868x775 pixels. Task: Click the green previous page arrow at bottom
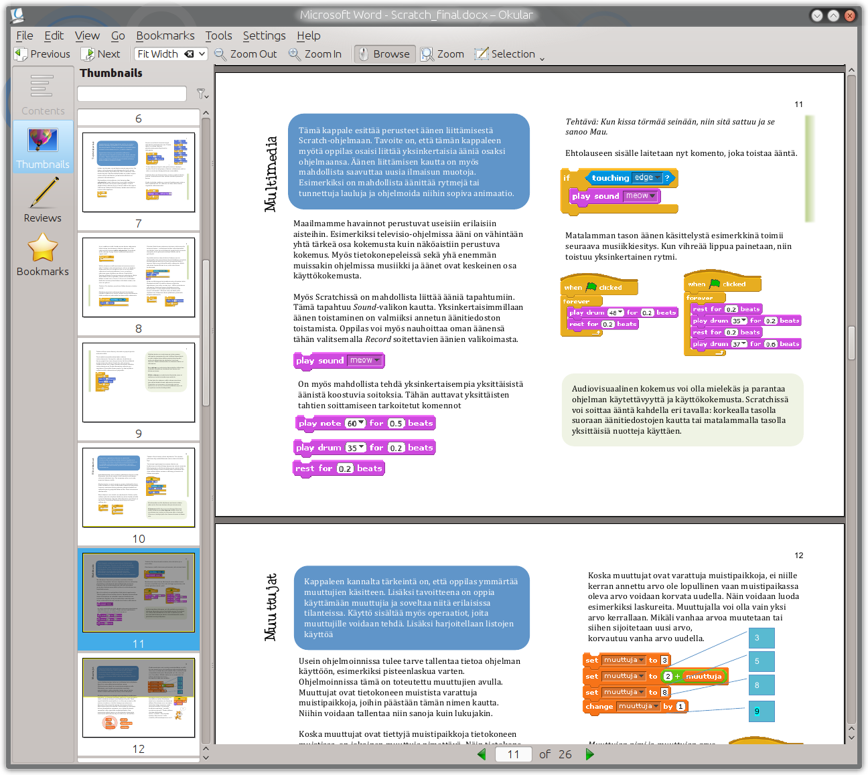(482, 754)
